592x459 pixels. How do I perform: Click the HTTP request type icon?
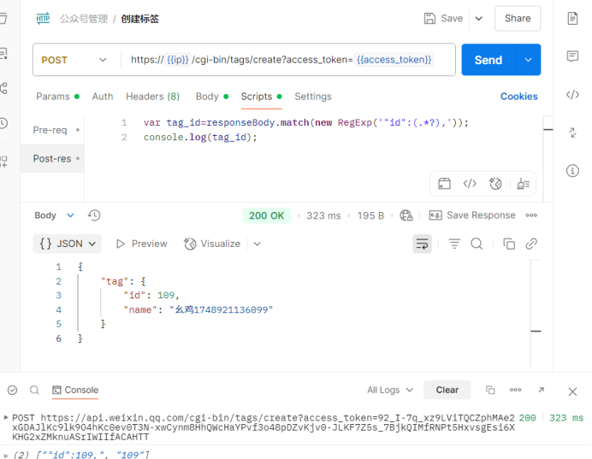tap(43, 18)
